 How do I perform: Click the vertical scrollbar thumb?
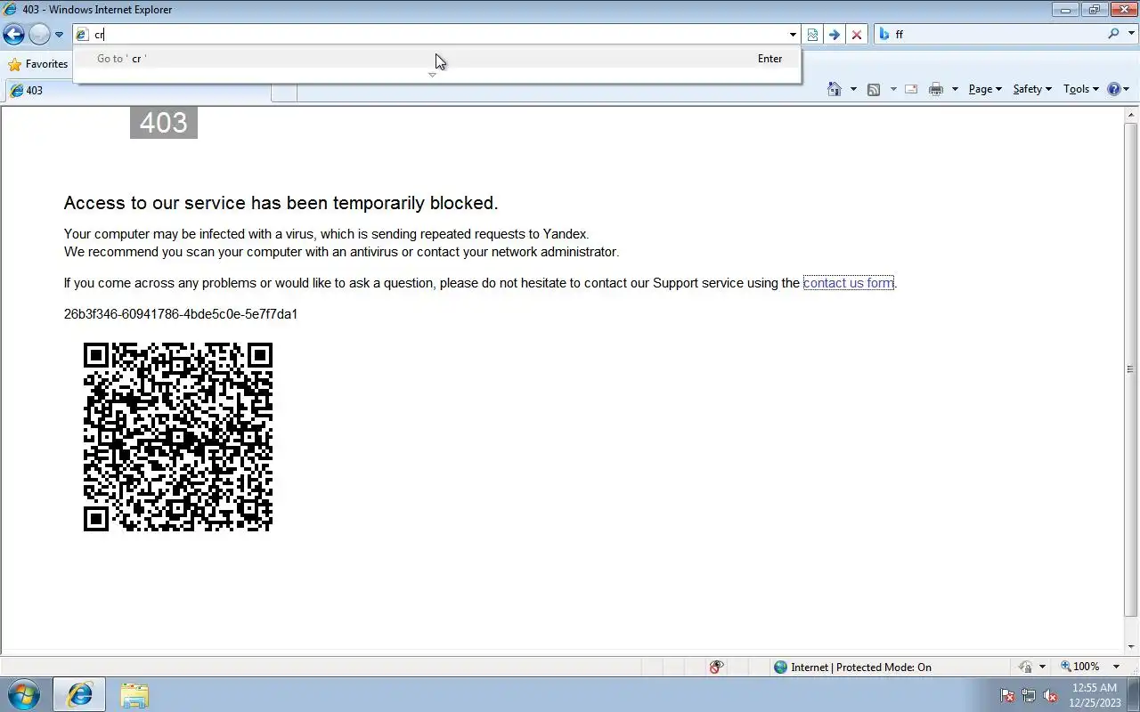click(1131, 369)
